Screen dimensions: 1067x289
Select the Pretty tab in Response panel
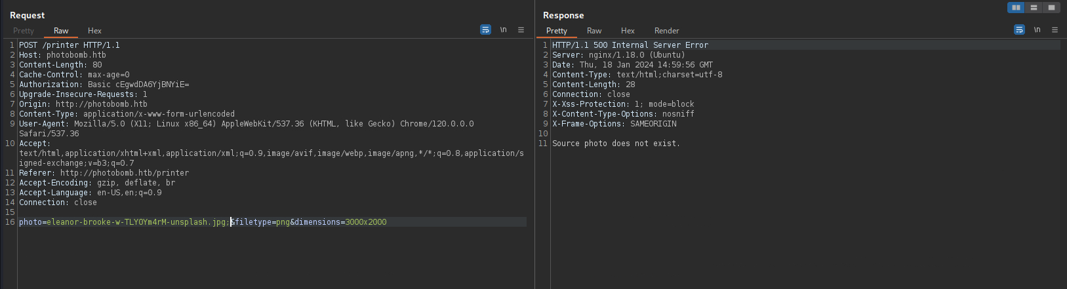[557, 31]
